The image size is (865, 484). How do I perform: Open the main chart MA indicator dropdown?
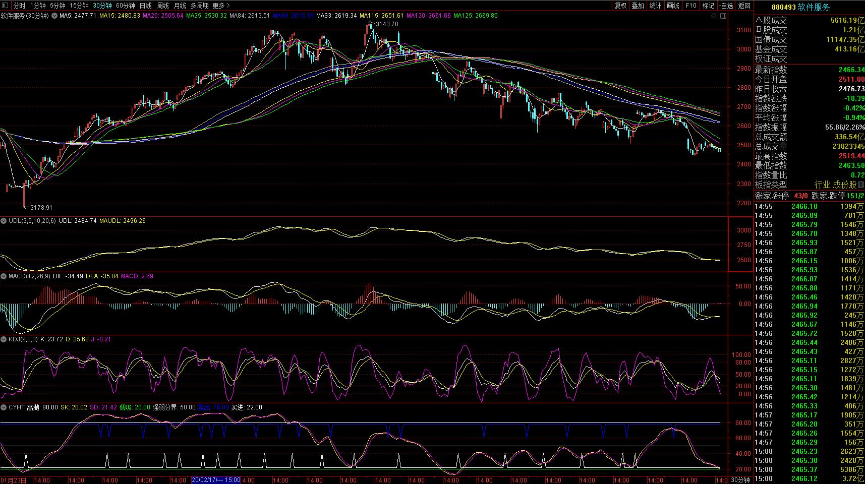pyautogui.click(x=54, y=16)
